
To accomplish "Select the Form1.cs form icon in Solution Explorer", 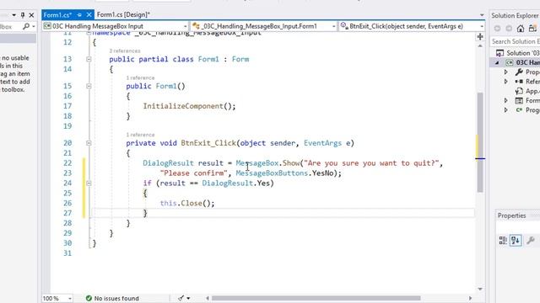I will click(x=519, y=100).
